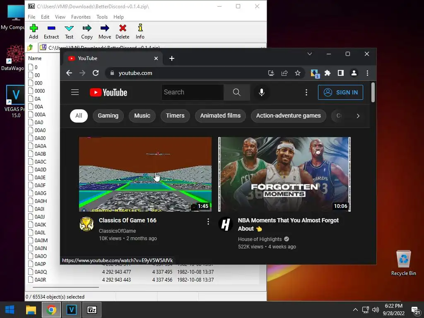Open Classics Of Game 166 thumbnail
This screenshot has height=318, width=424.
coord(145,174)
